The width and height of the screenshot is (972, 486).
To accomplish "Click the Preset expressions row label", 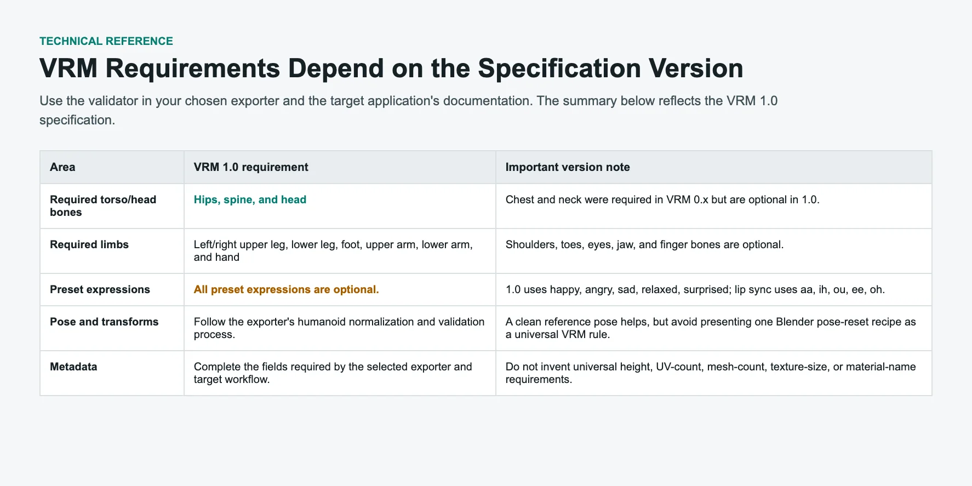I will [x=100, y=289].
